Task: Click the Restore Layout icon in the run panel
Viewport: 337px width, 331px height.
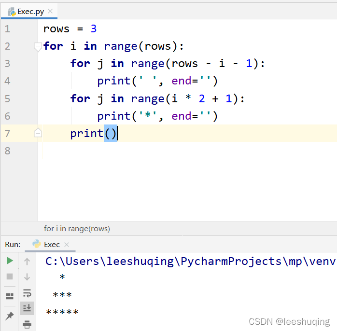Action: pos(10,296)
